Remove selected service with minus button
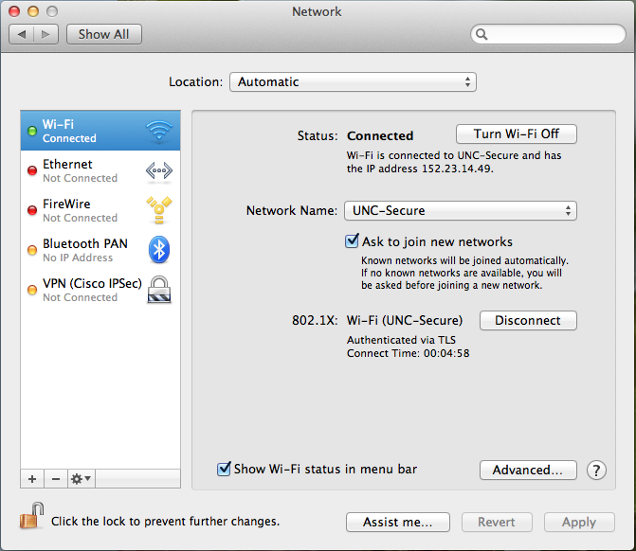The image size is (636, 551). tap(55, 479)
